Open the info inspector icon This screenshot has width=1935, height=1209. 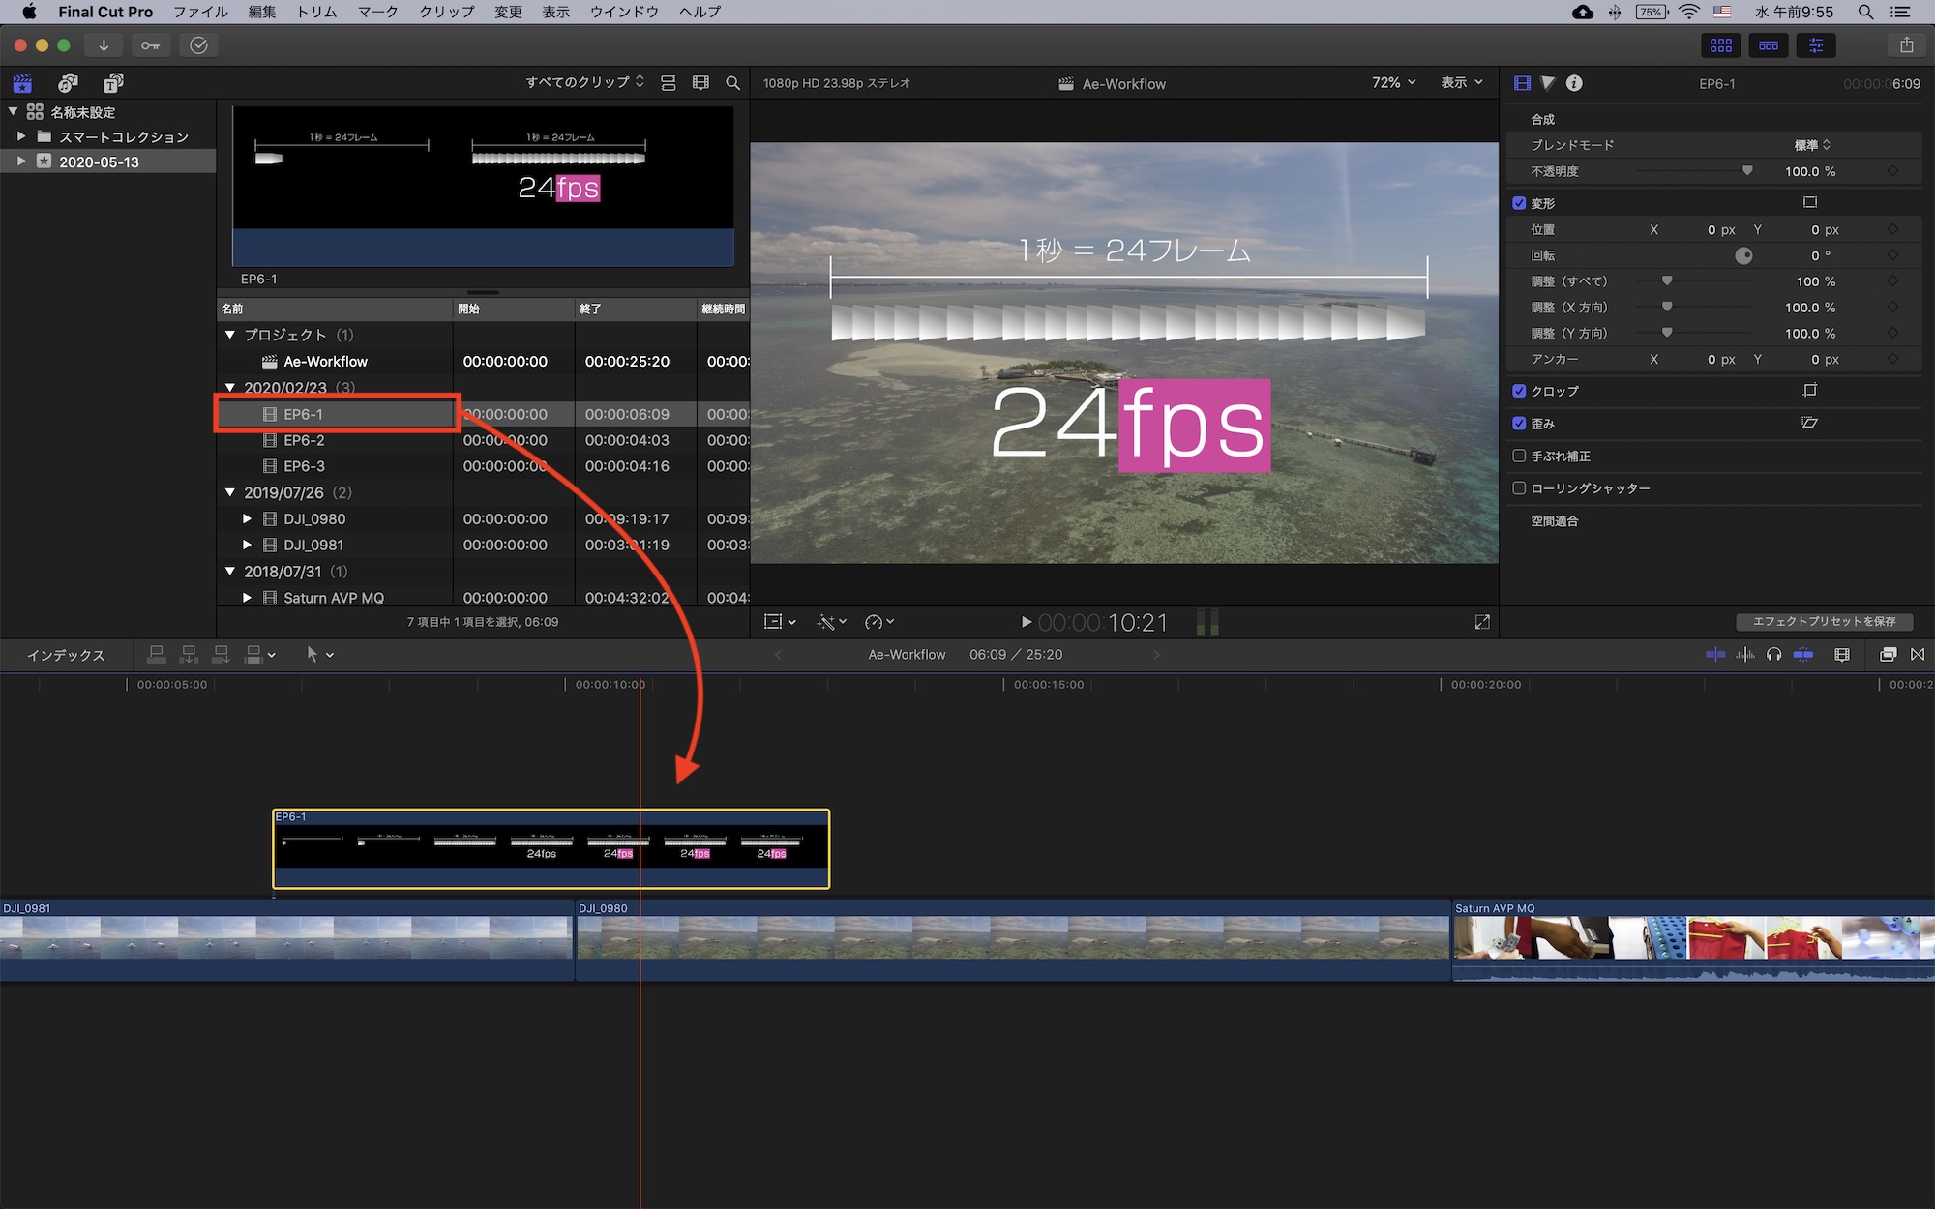pos(1574,83)
